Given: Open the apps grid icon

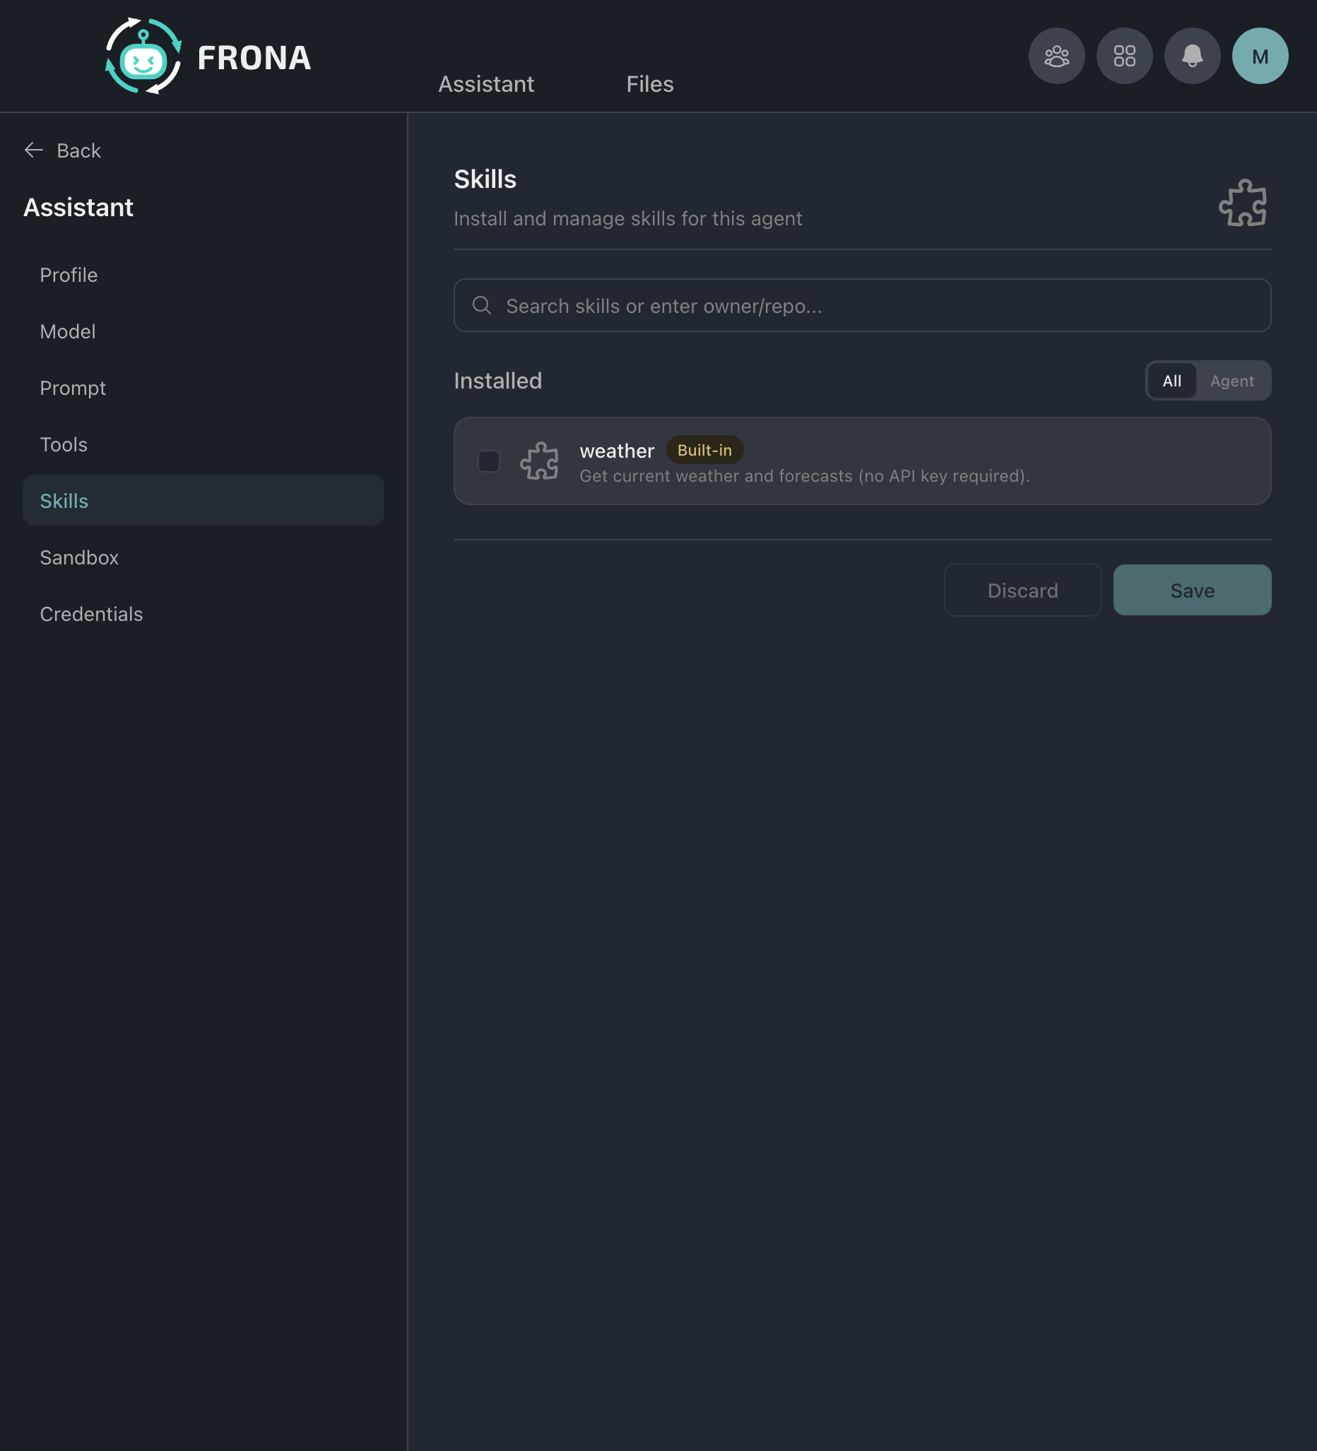Looking at the screenshot, I should (1123, 56).
